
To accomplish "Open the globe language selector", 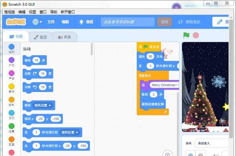I will coord(37,22).
